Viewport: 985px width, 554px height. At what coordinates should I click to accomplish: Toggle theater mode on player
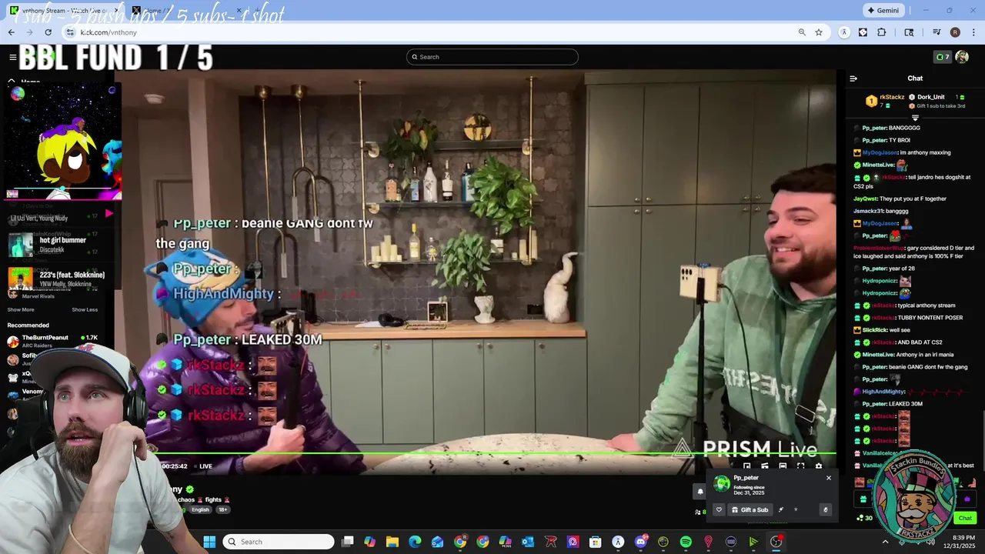tap(783, 466)
